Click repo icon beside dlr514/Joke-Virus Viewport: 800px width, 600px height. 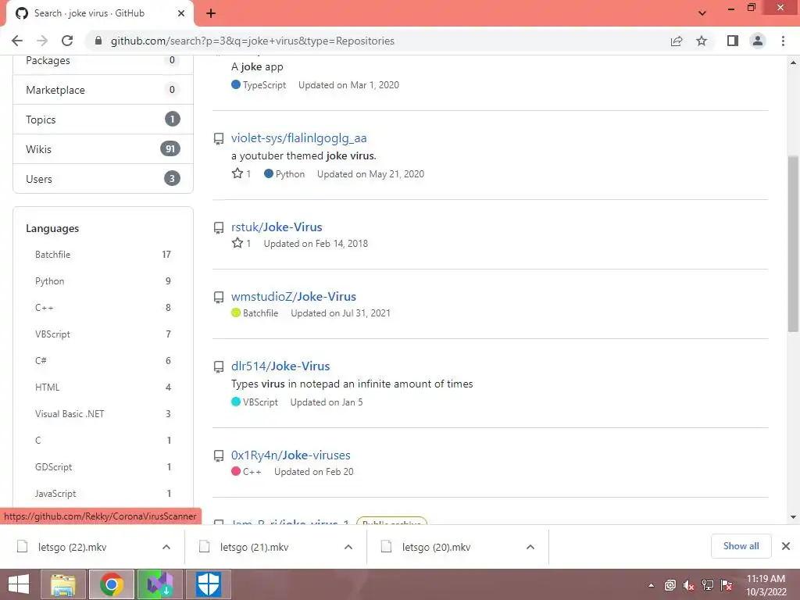point(219,366)
